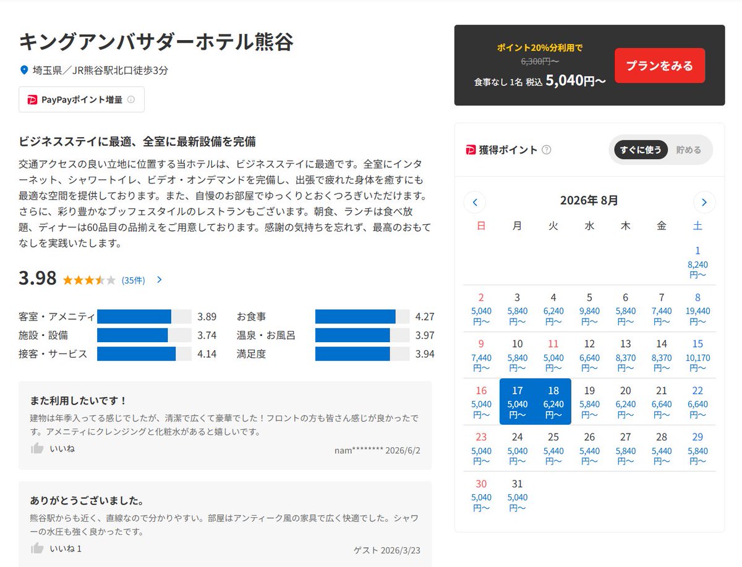Image resolution: width=742 pixels, height=567 pixels.
Task: Click highlighted August 18 date
Action: [x=553, y=401]
